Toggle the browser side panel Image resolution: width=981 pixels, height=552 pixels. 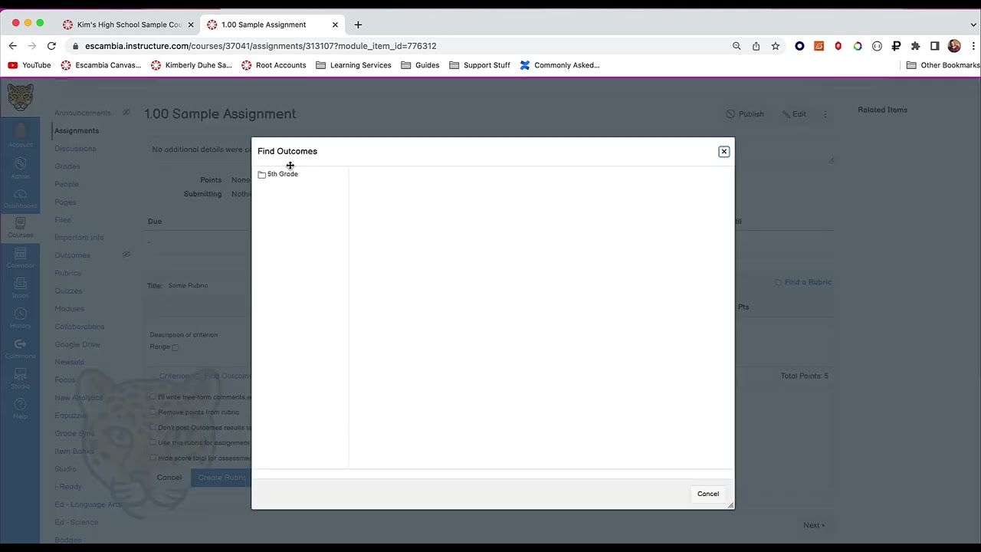click(934, 46)
